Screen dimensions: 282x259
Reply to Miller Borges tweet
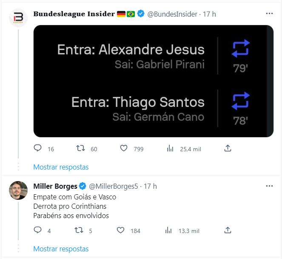tap(37, 230)
